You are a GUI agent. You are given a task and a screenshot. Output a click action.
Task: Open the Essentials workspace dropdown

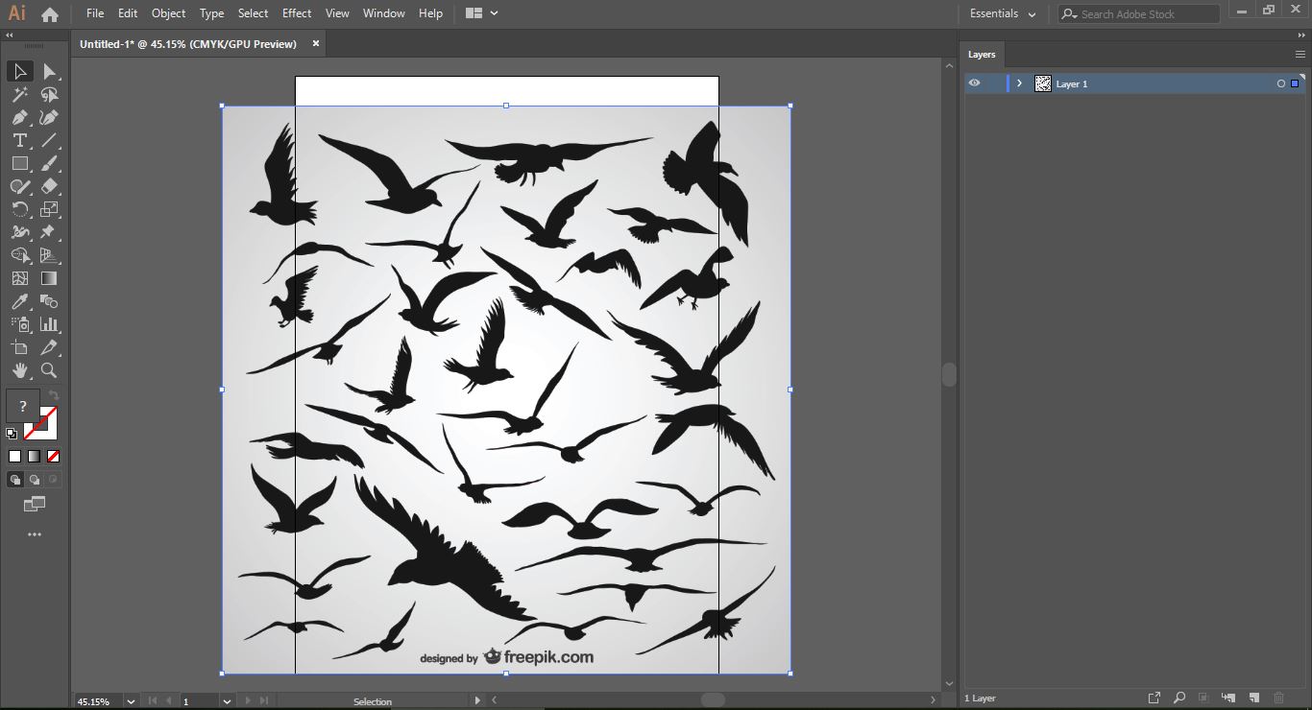click(x=1003, y=13)
